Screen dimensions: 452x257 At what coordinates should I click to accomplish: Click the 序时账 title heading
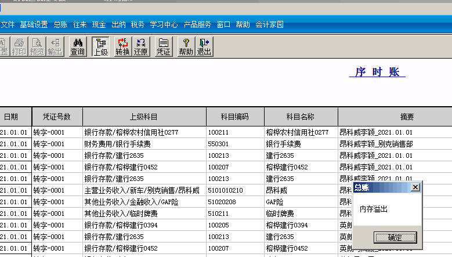pos(377,72)
